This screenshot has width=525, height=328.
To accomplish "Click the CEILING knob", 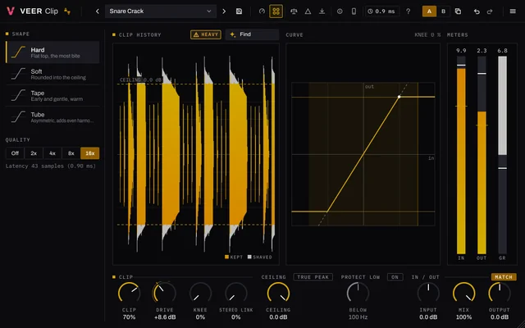I will pos(278,294).
